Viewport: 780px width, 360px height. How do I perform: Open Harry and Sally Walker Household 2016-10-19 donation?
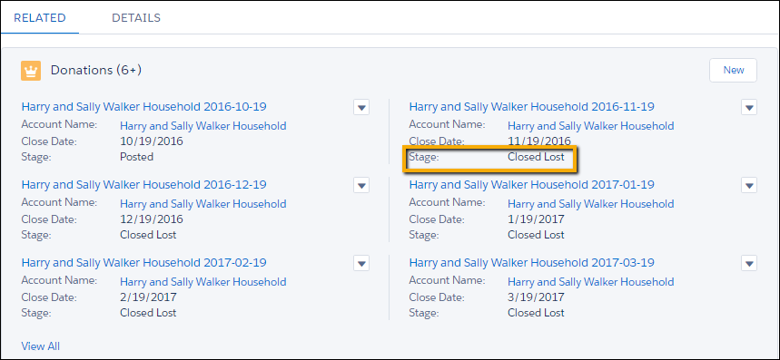pos(143,106)
